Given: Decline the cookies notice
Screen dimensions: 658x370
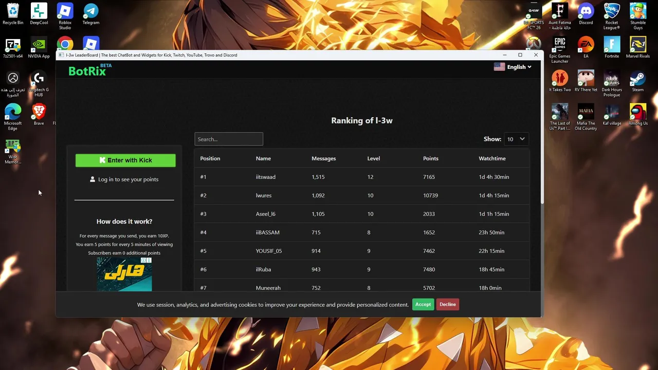Looking at the screenshot, I should 447,304.
